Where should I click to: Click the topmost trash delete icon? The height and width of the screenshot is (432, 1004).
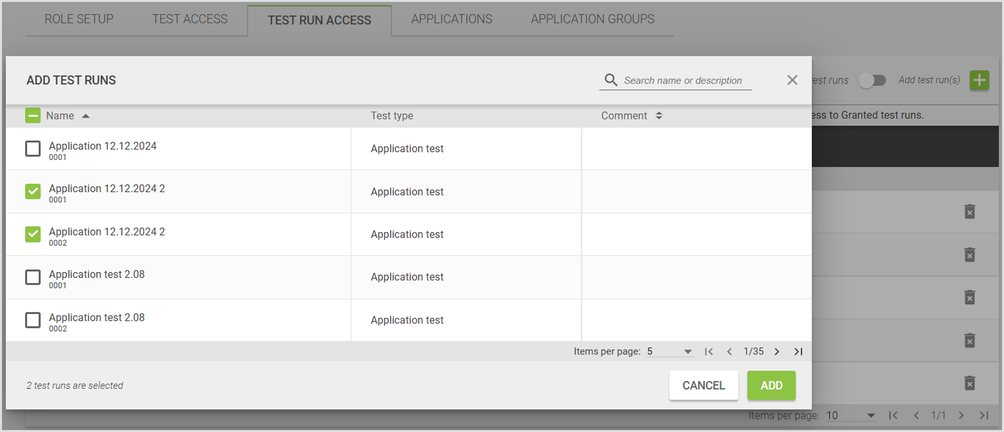pos(969,211)
